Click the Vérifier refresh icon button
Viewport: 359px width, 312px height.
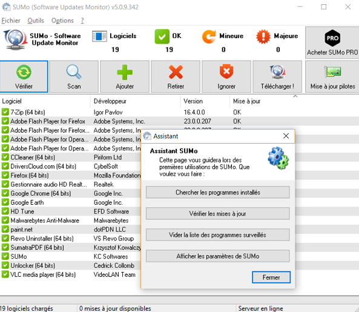tap(24, 76)
